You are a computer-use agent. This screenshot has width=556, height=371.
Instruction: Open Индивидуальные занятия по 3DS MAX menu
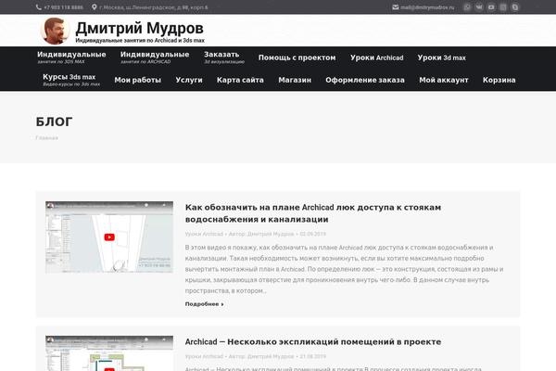[71, 58]
